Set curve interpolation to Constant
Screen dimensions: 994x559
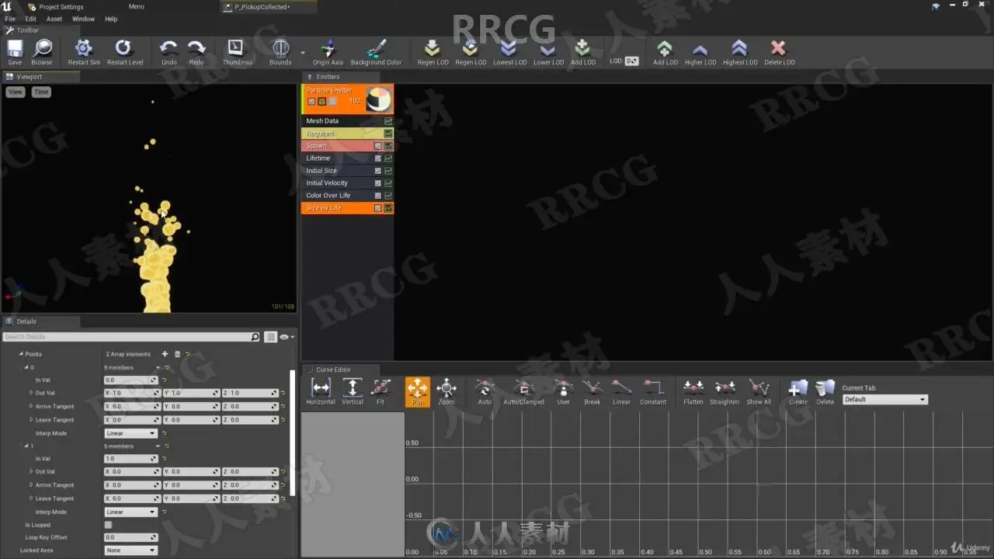[653, 392]
